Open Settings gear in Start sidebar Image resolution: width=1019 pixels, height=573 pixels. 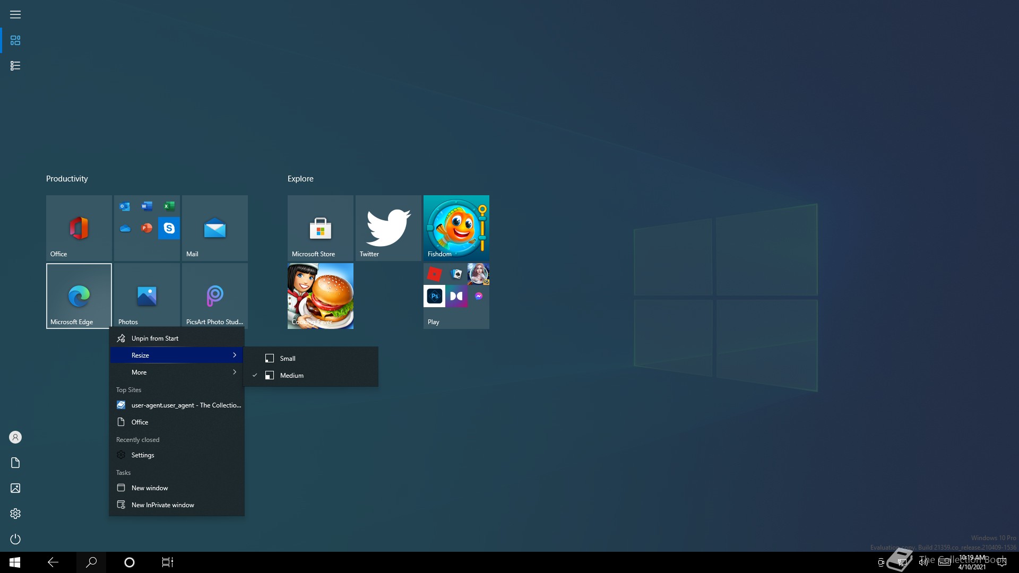pyautogui.click(x=15, y=514)
